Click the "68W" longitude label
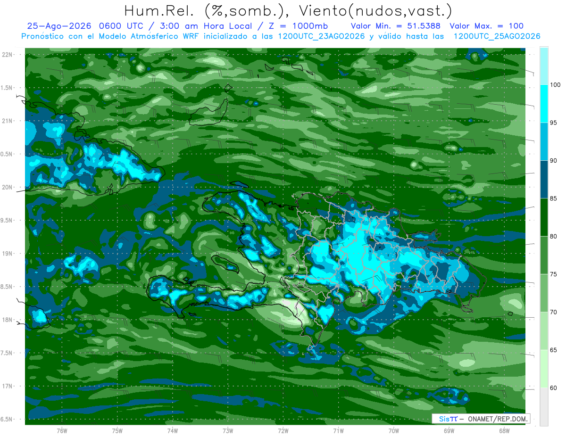Viewport: 566px width, 437px height. tap(504, 430)
